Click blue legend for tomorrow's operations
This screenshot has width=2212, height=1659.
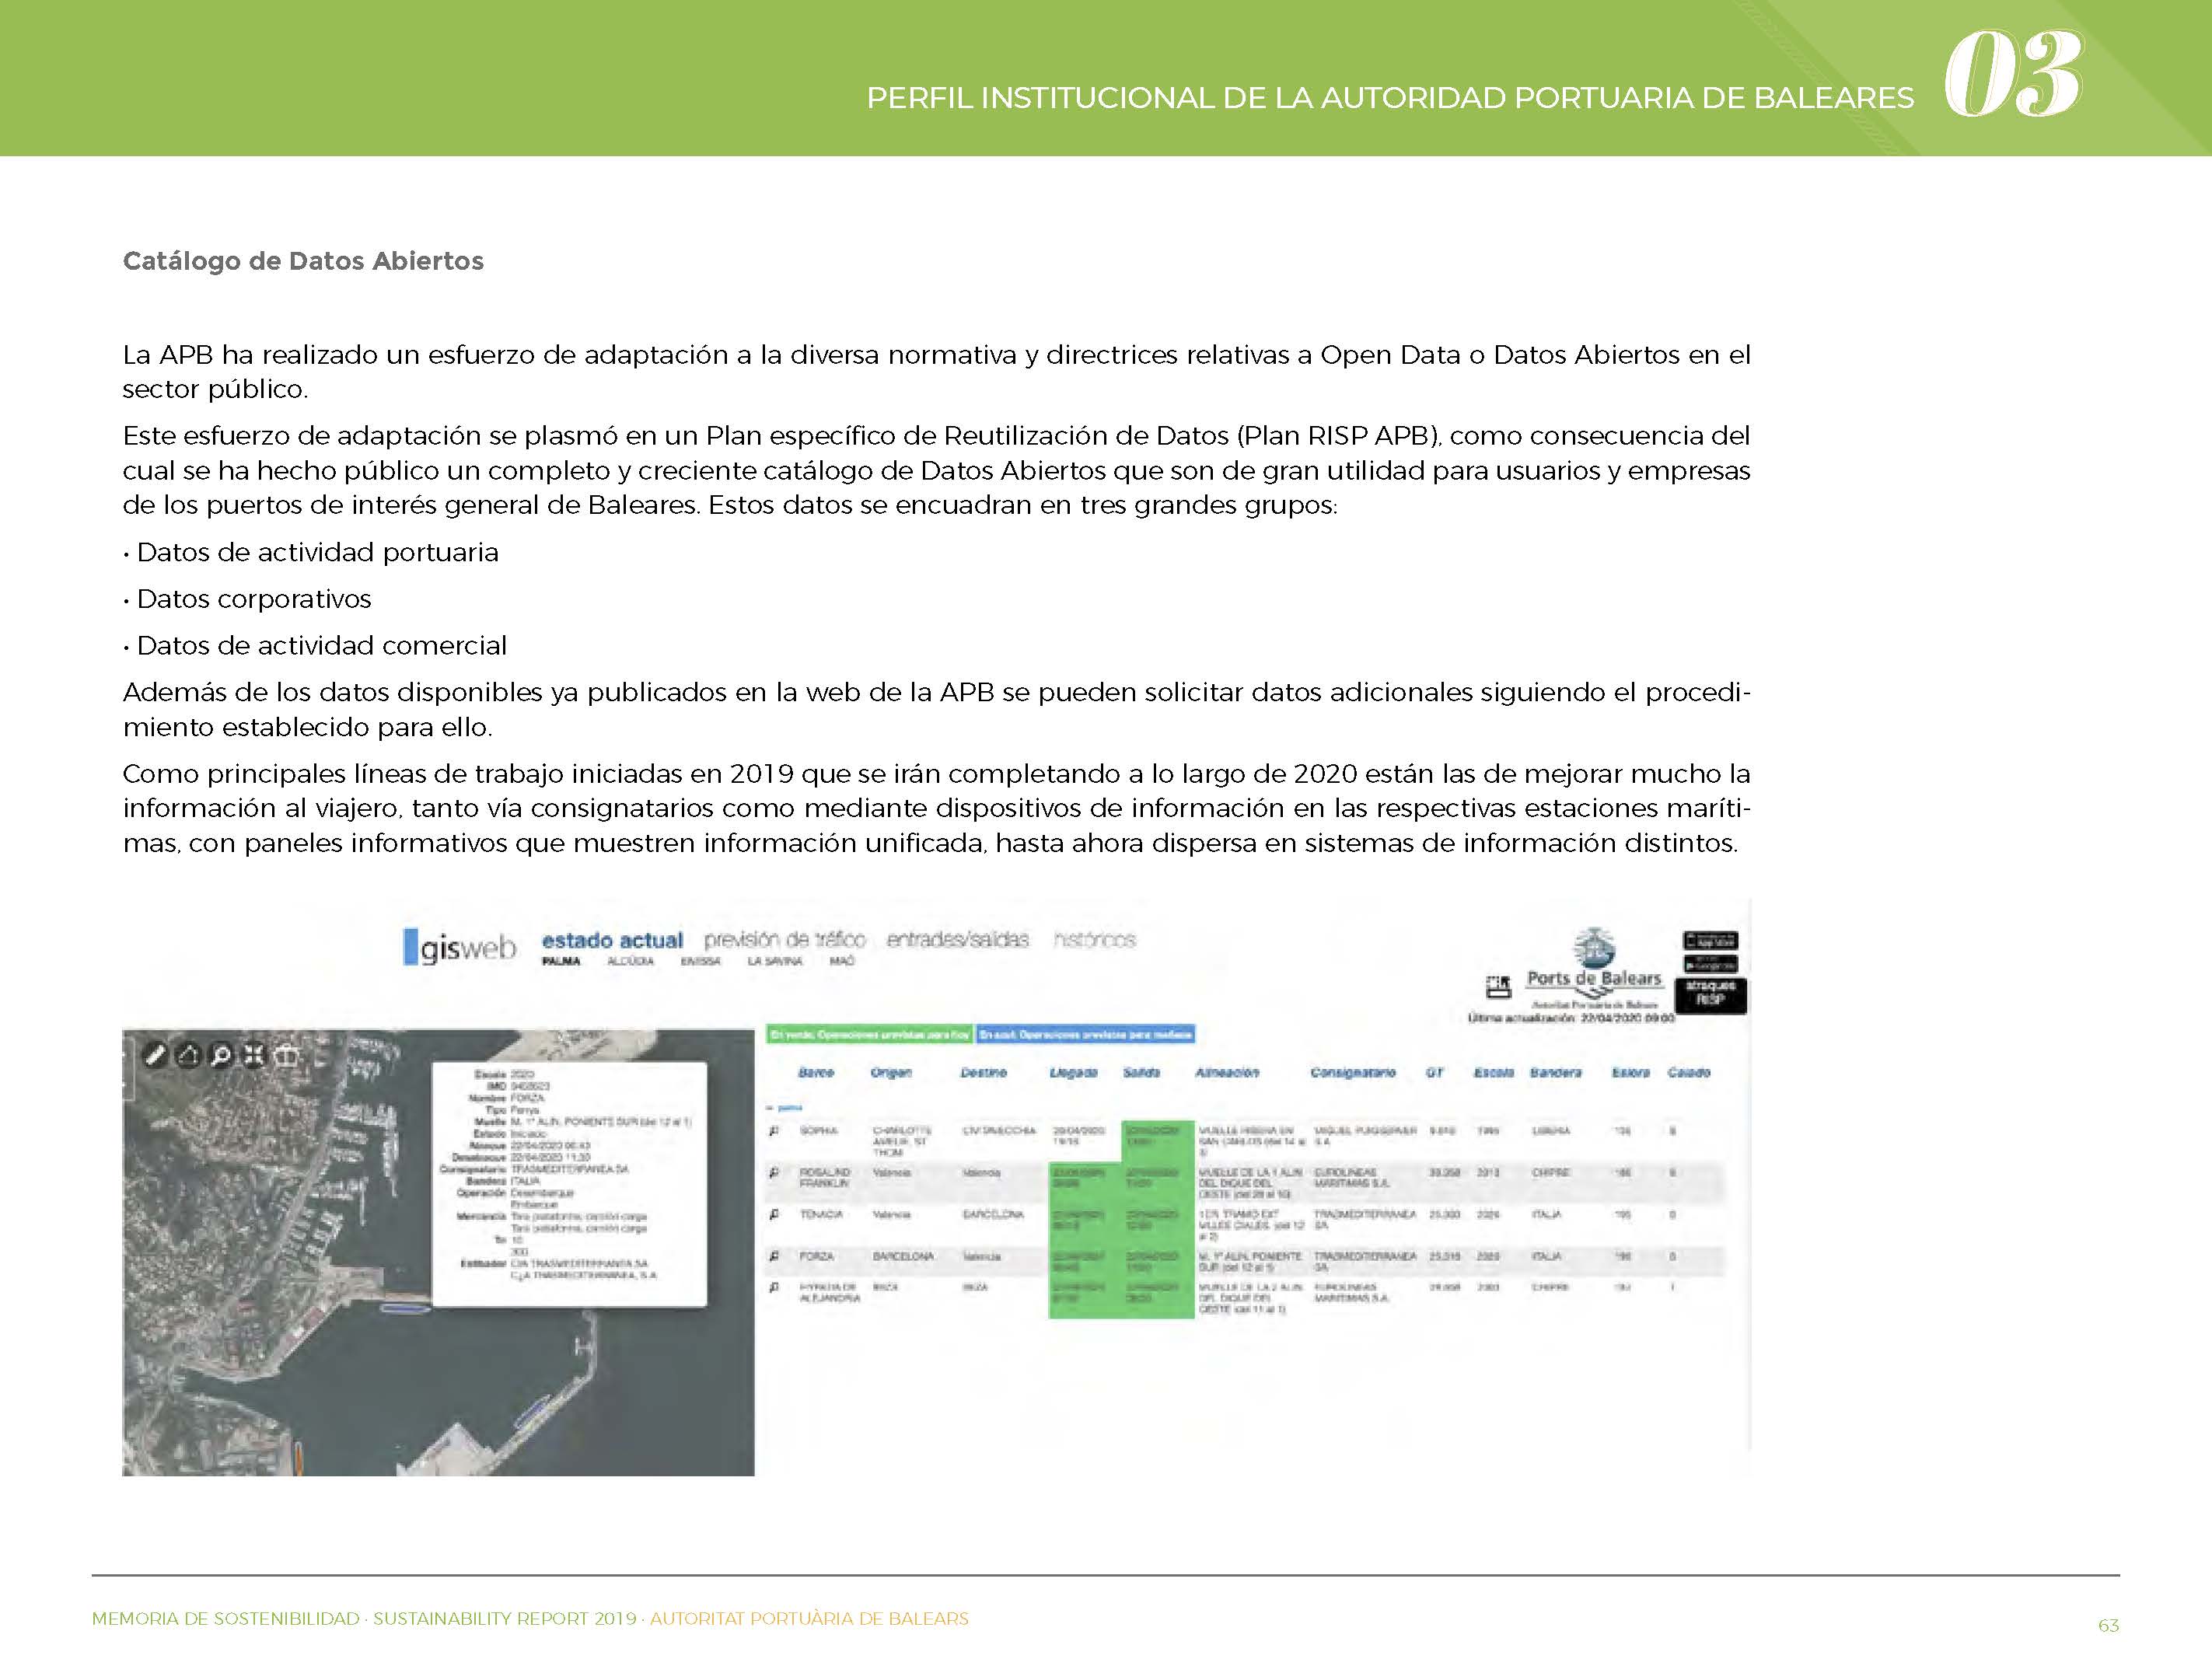[1085, 1034]
